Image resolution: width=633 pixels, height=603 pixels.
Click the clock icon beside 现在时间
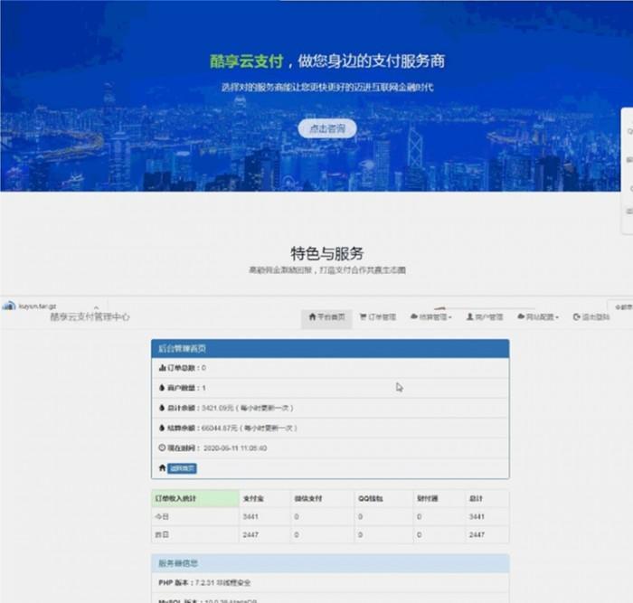(x=162, y=448)
